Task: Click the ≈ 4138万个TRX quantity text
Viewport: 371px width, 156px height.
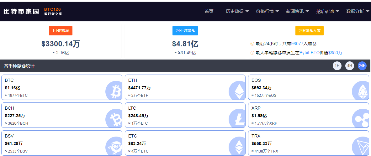Action: 265,151
